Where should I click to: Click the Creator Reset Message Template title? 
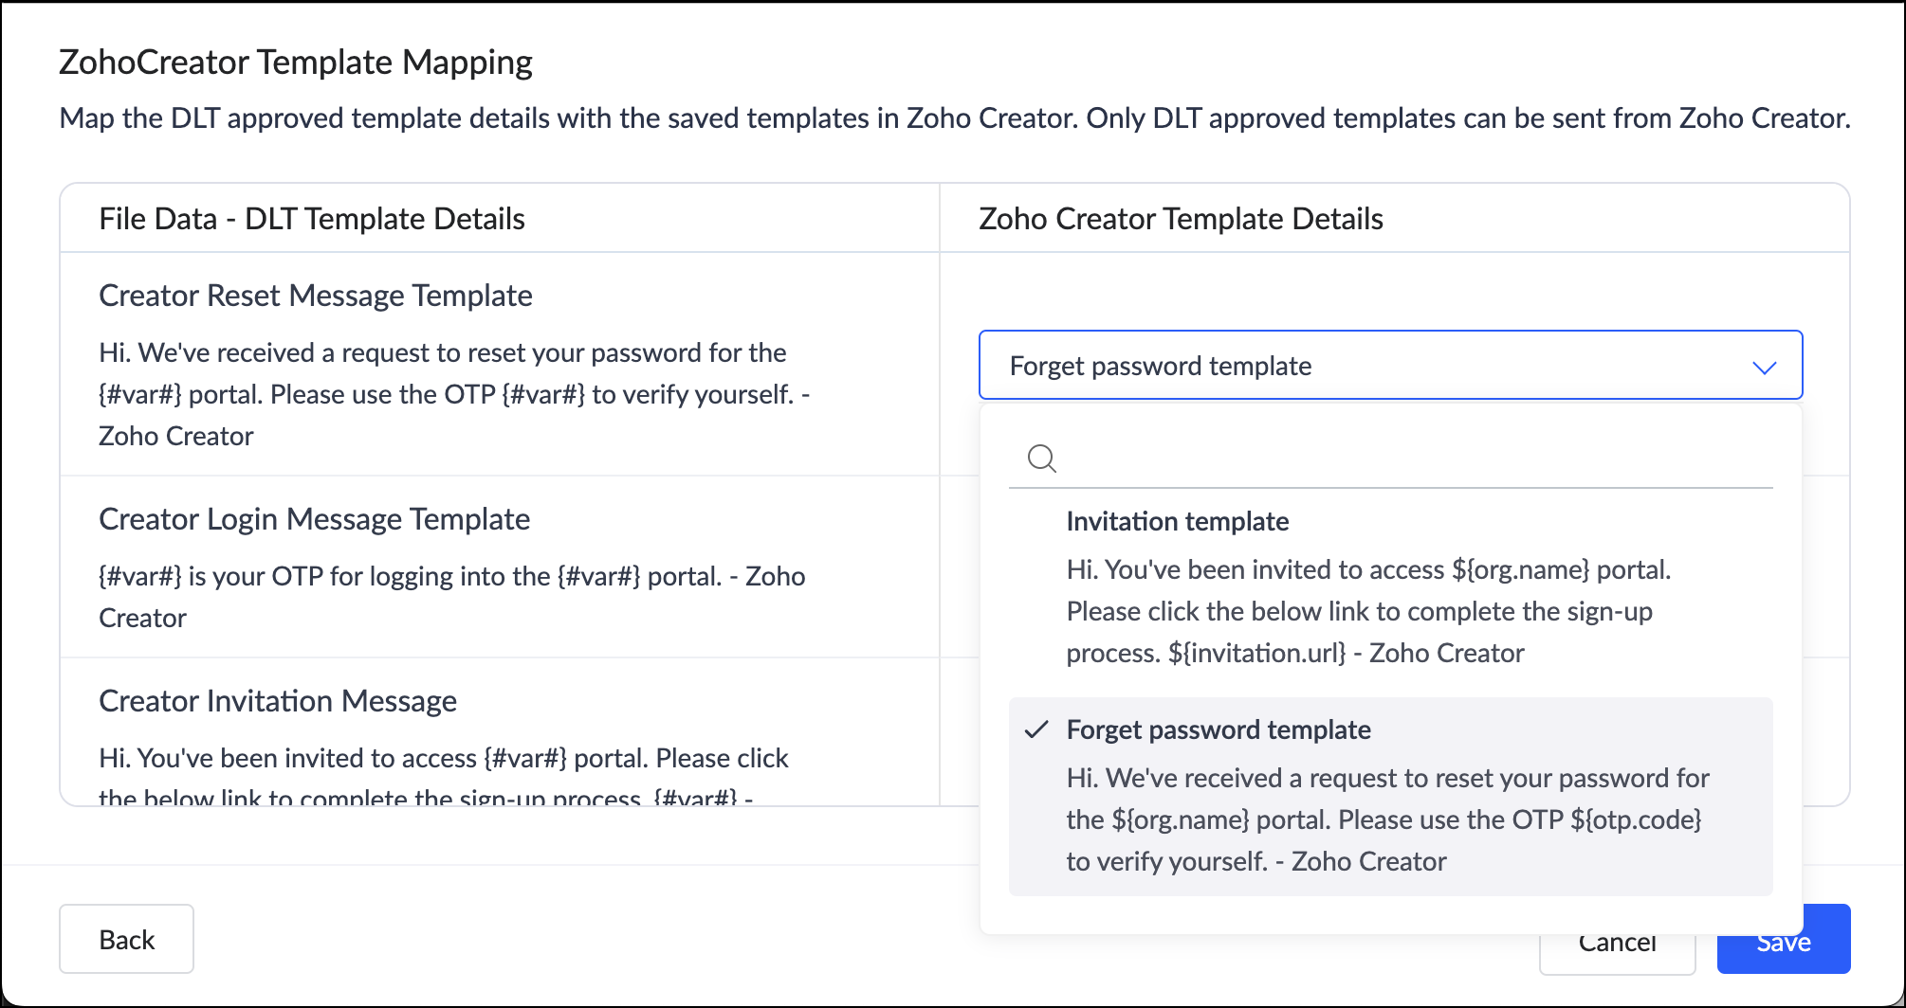[316, 296]
